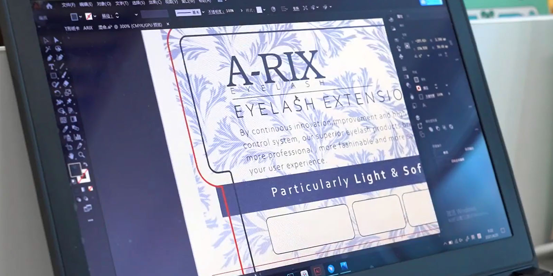Click the Home icon in menu bar

coord(49,6)
